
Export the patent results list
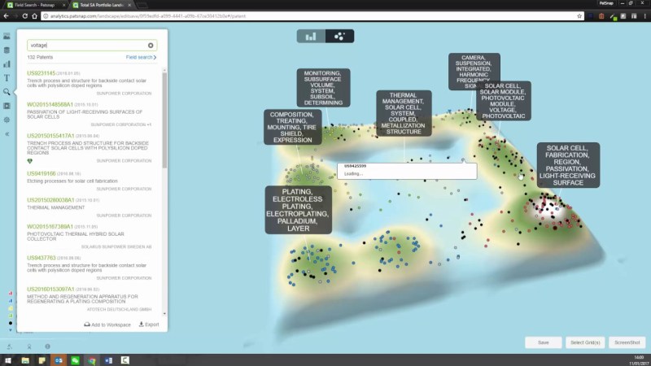(149, 325)
